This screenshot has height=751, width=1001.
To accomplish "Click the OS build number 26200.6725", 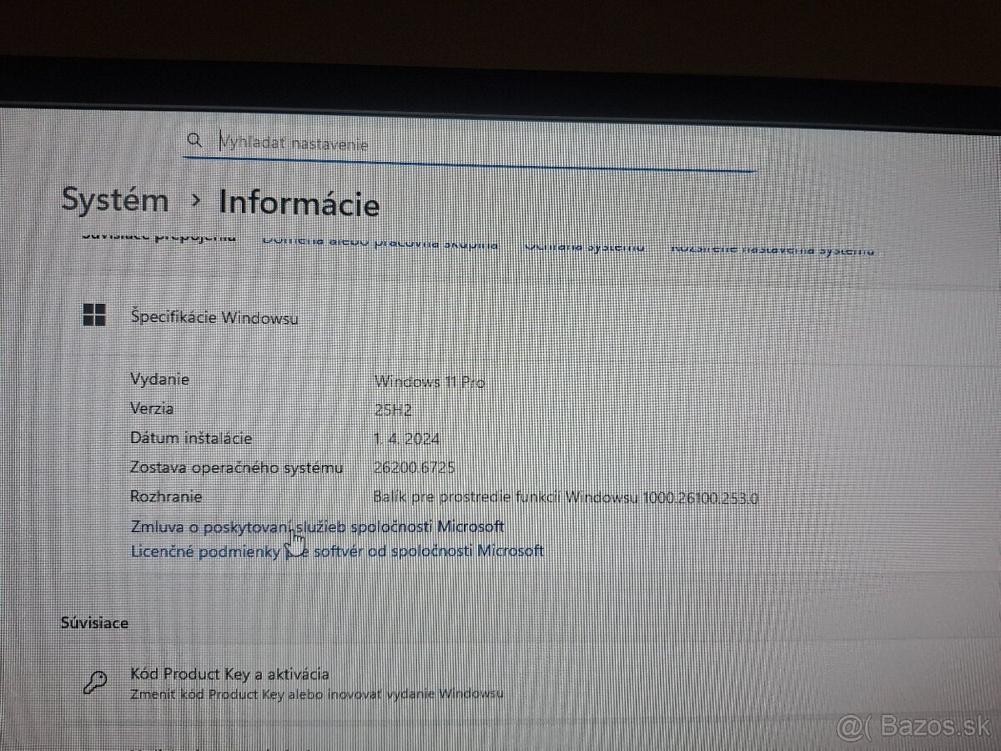I will [x=415, y=468].
